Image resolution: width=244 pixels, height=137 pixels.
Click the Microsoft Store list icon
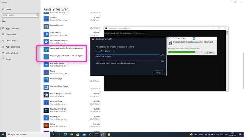46,102
